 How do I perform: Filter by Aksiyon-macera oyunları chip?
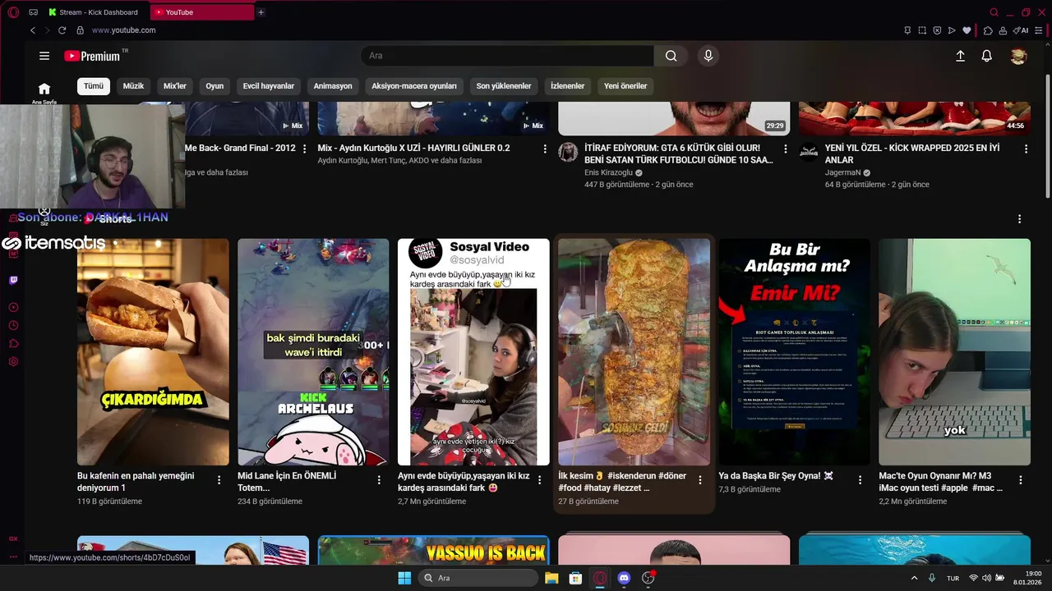pos(414,85)
